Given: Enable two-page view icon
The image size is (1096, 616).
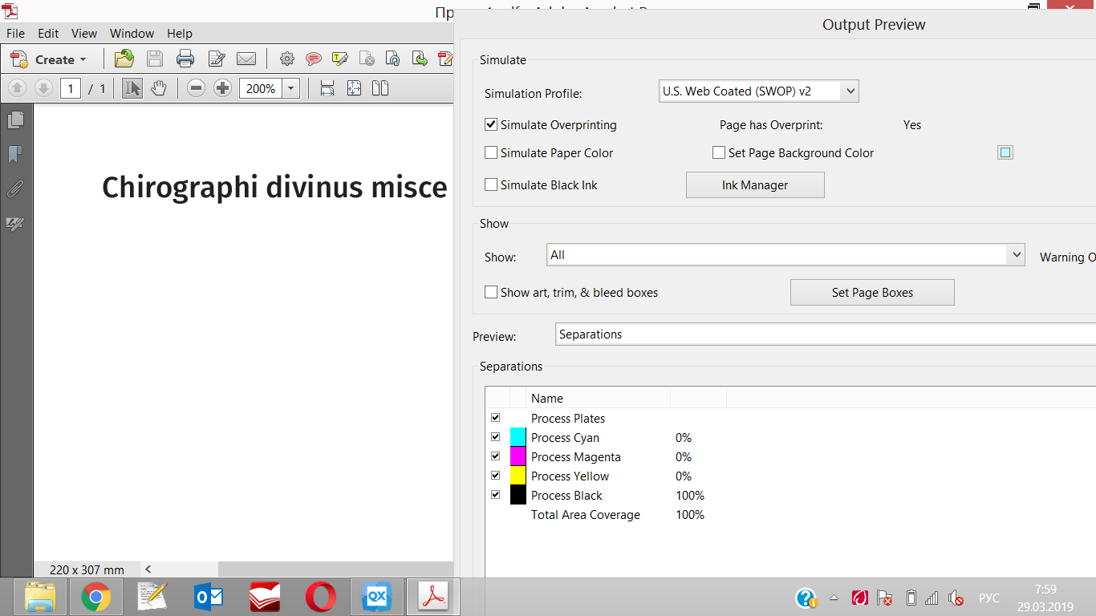Looking at the screenshot, I should (380, 88).
